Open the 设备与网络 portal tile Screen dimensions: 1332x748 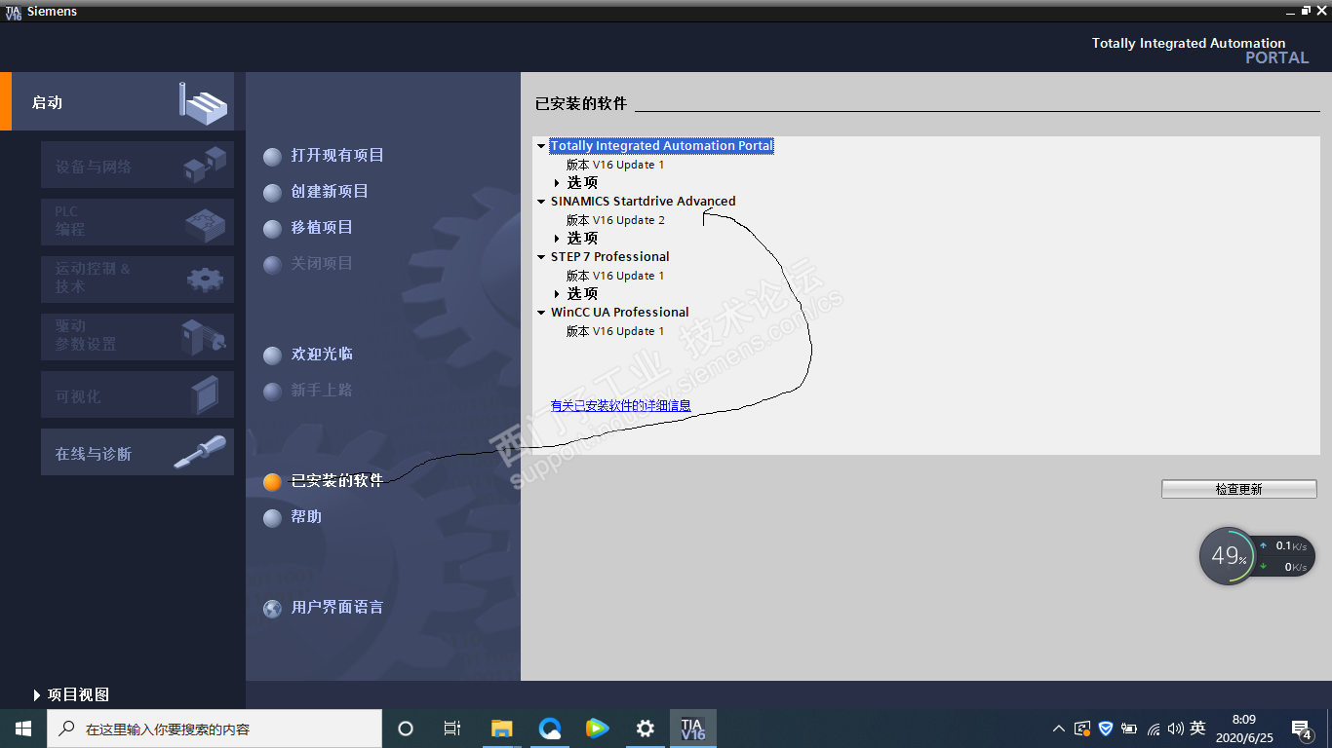[137, 166]
